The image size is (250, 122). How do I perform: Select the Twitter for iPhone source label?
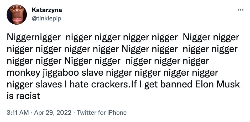tap(102, 113)
